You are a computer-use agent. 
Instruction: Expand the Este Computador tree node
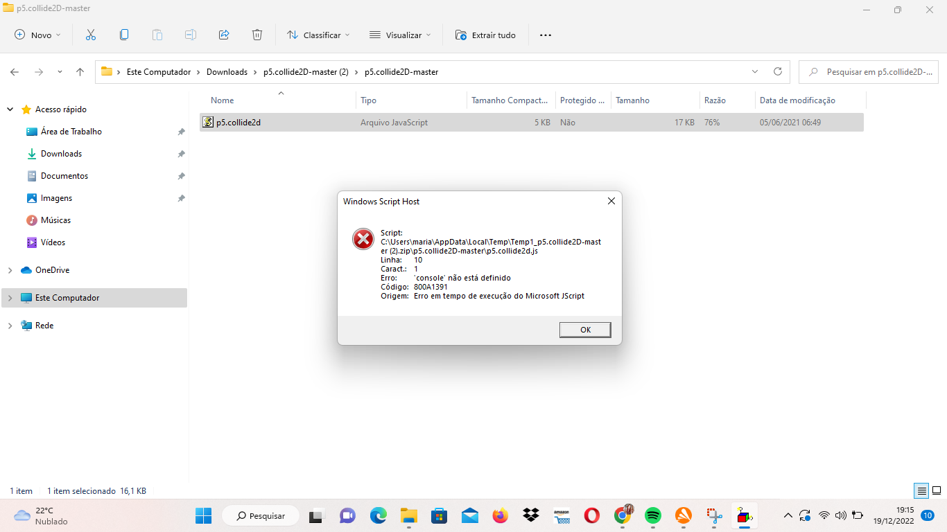click(x=10, y=298)
